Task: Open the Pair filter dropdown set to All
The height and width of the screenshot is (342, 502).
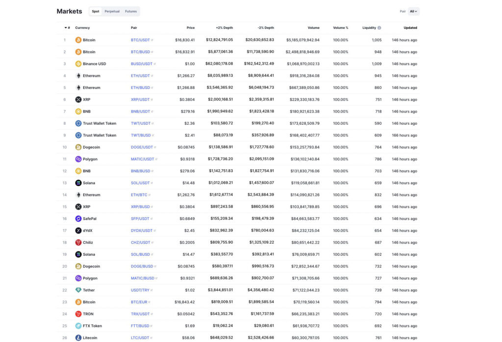Action: tap(413, 11)
